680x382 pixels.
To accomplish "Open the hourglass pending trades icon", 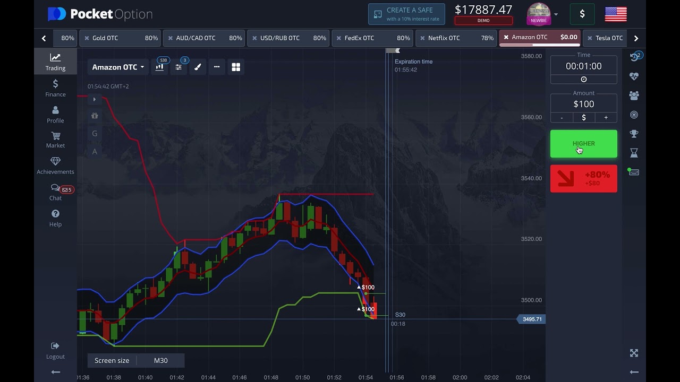I will pos(634,153).
